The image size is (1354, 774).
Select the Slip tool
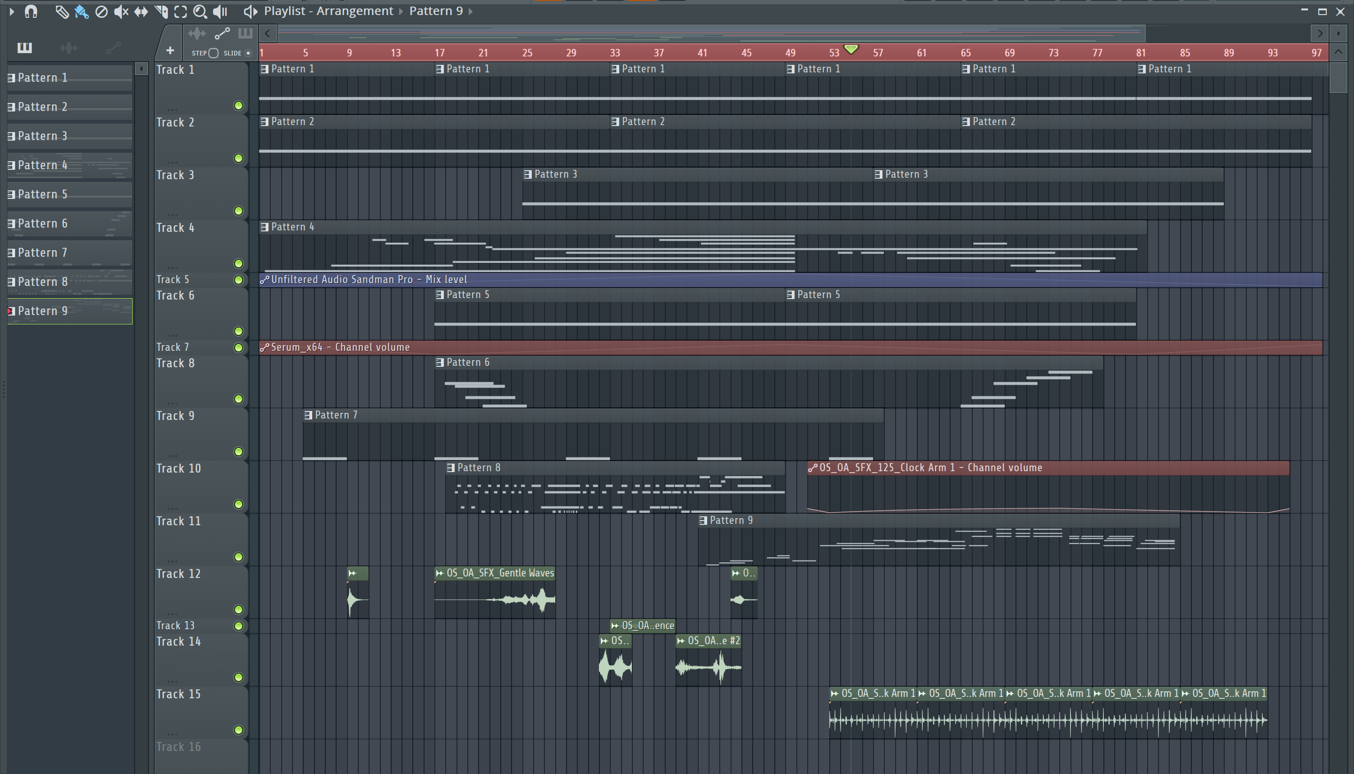click(x=141, y=12)
